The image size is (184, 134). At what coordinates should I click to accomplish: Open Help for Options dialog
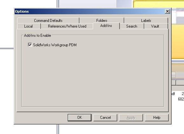(157, 118)
